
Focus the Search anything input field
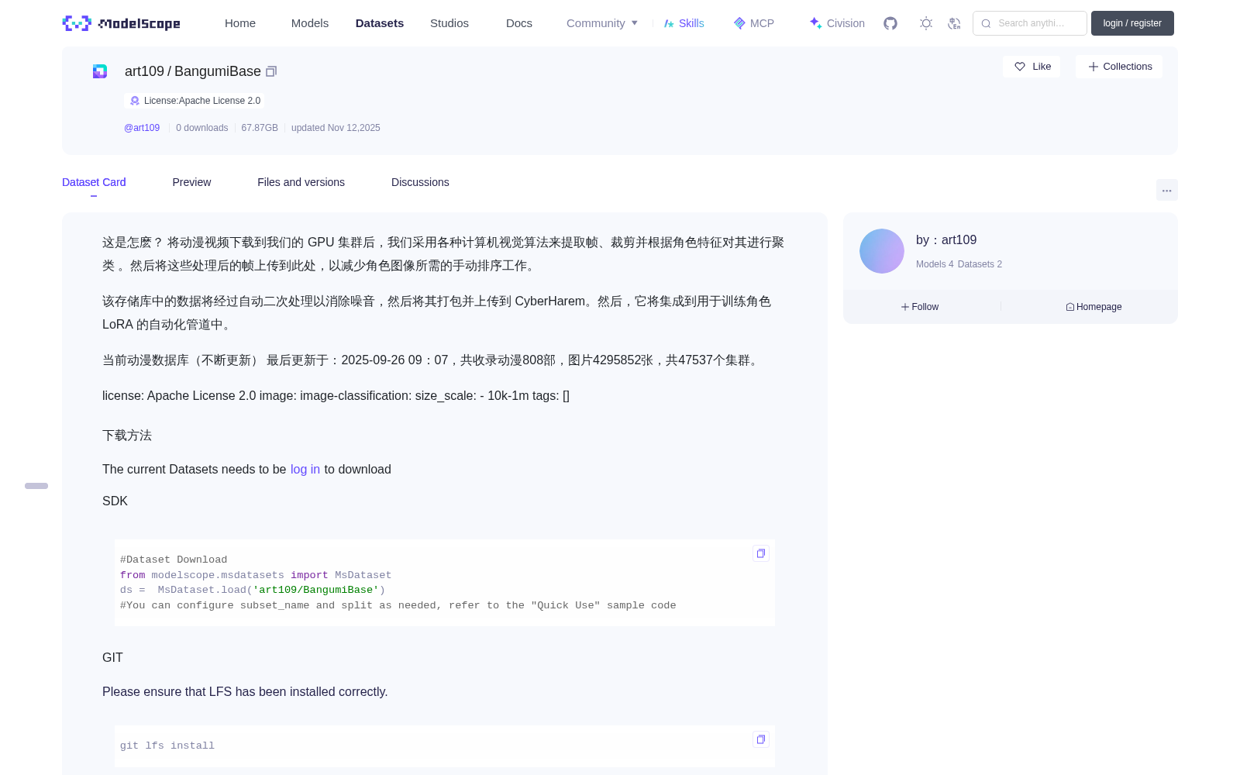pyautogui.click(x=1030, y=23)
